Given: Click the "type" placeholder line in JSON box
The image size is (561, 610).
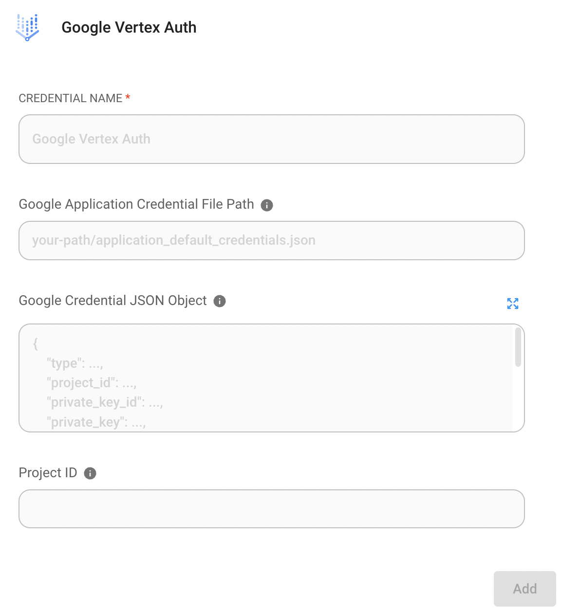Looking at the screenshot, I should tap(75, 363).
